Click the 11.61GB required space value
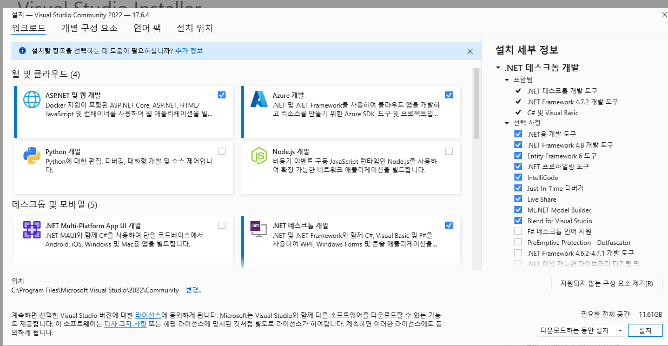This screenshot has height=346, width=668. (x=651, y=314)
